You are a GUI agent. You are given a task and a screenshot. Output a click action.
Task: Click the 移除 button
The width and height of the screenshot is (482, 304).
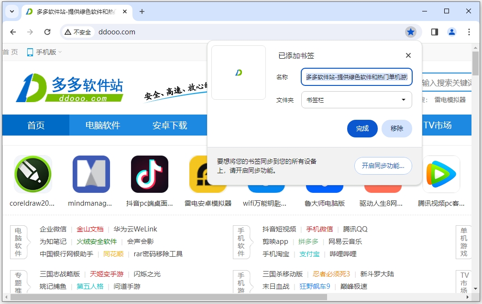(397, 128)
